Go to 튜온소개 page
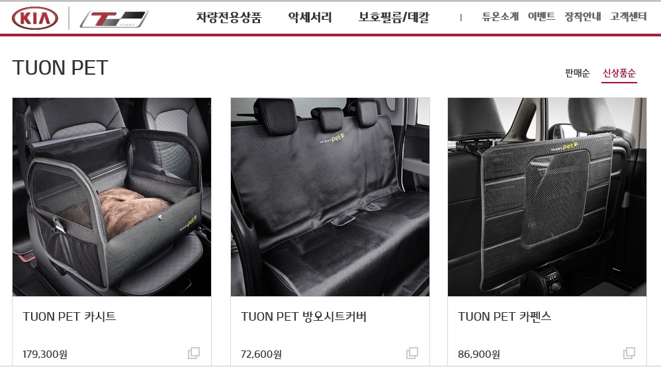This screenshot has width=661, height=367. [x=500, y=17]
